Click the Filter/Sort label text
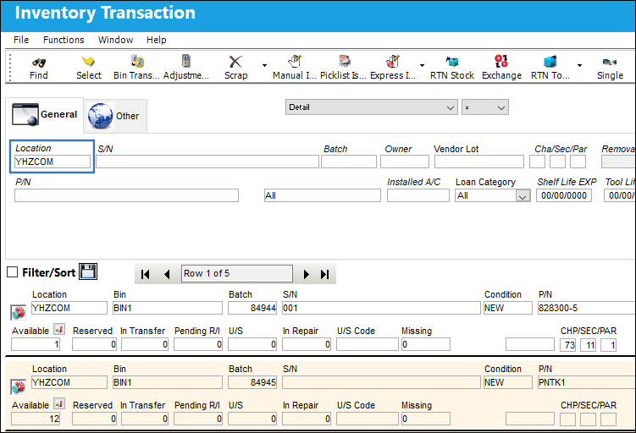 click(48, 272)
